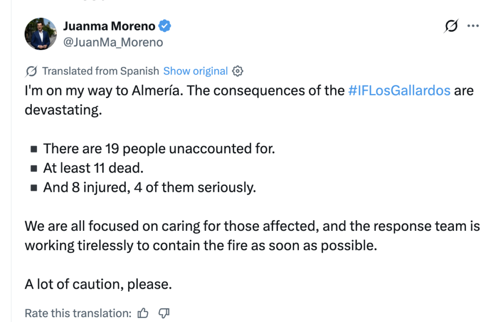The image size is (493, 322).
Task: Click the blue verified badge
Action: click(165, 26)
